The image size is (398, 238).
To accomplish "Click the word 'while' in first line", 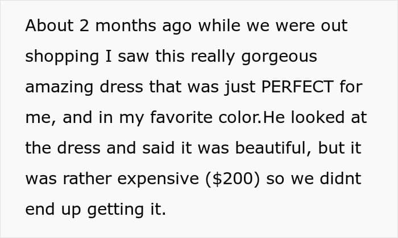I will 219,25.
